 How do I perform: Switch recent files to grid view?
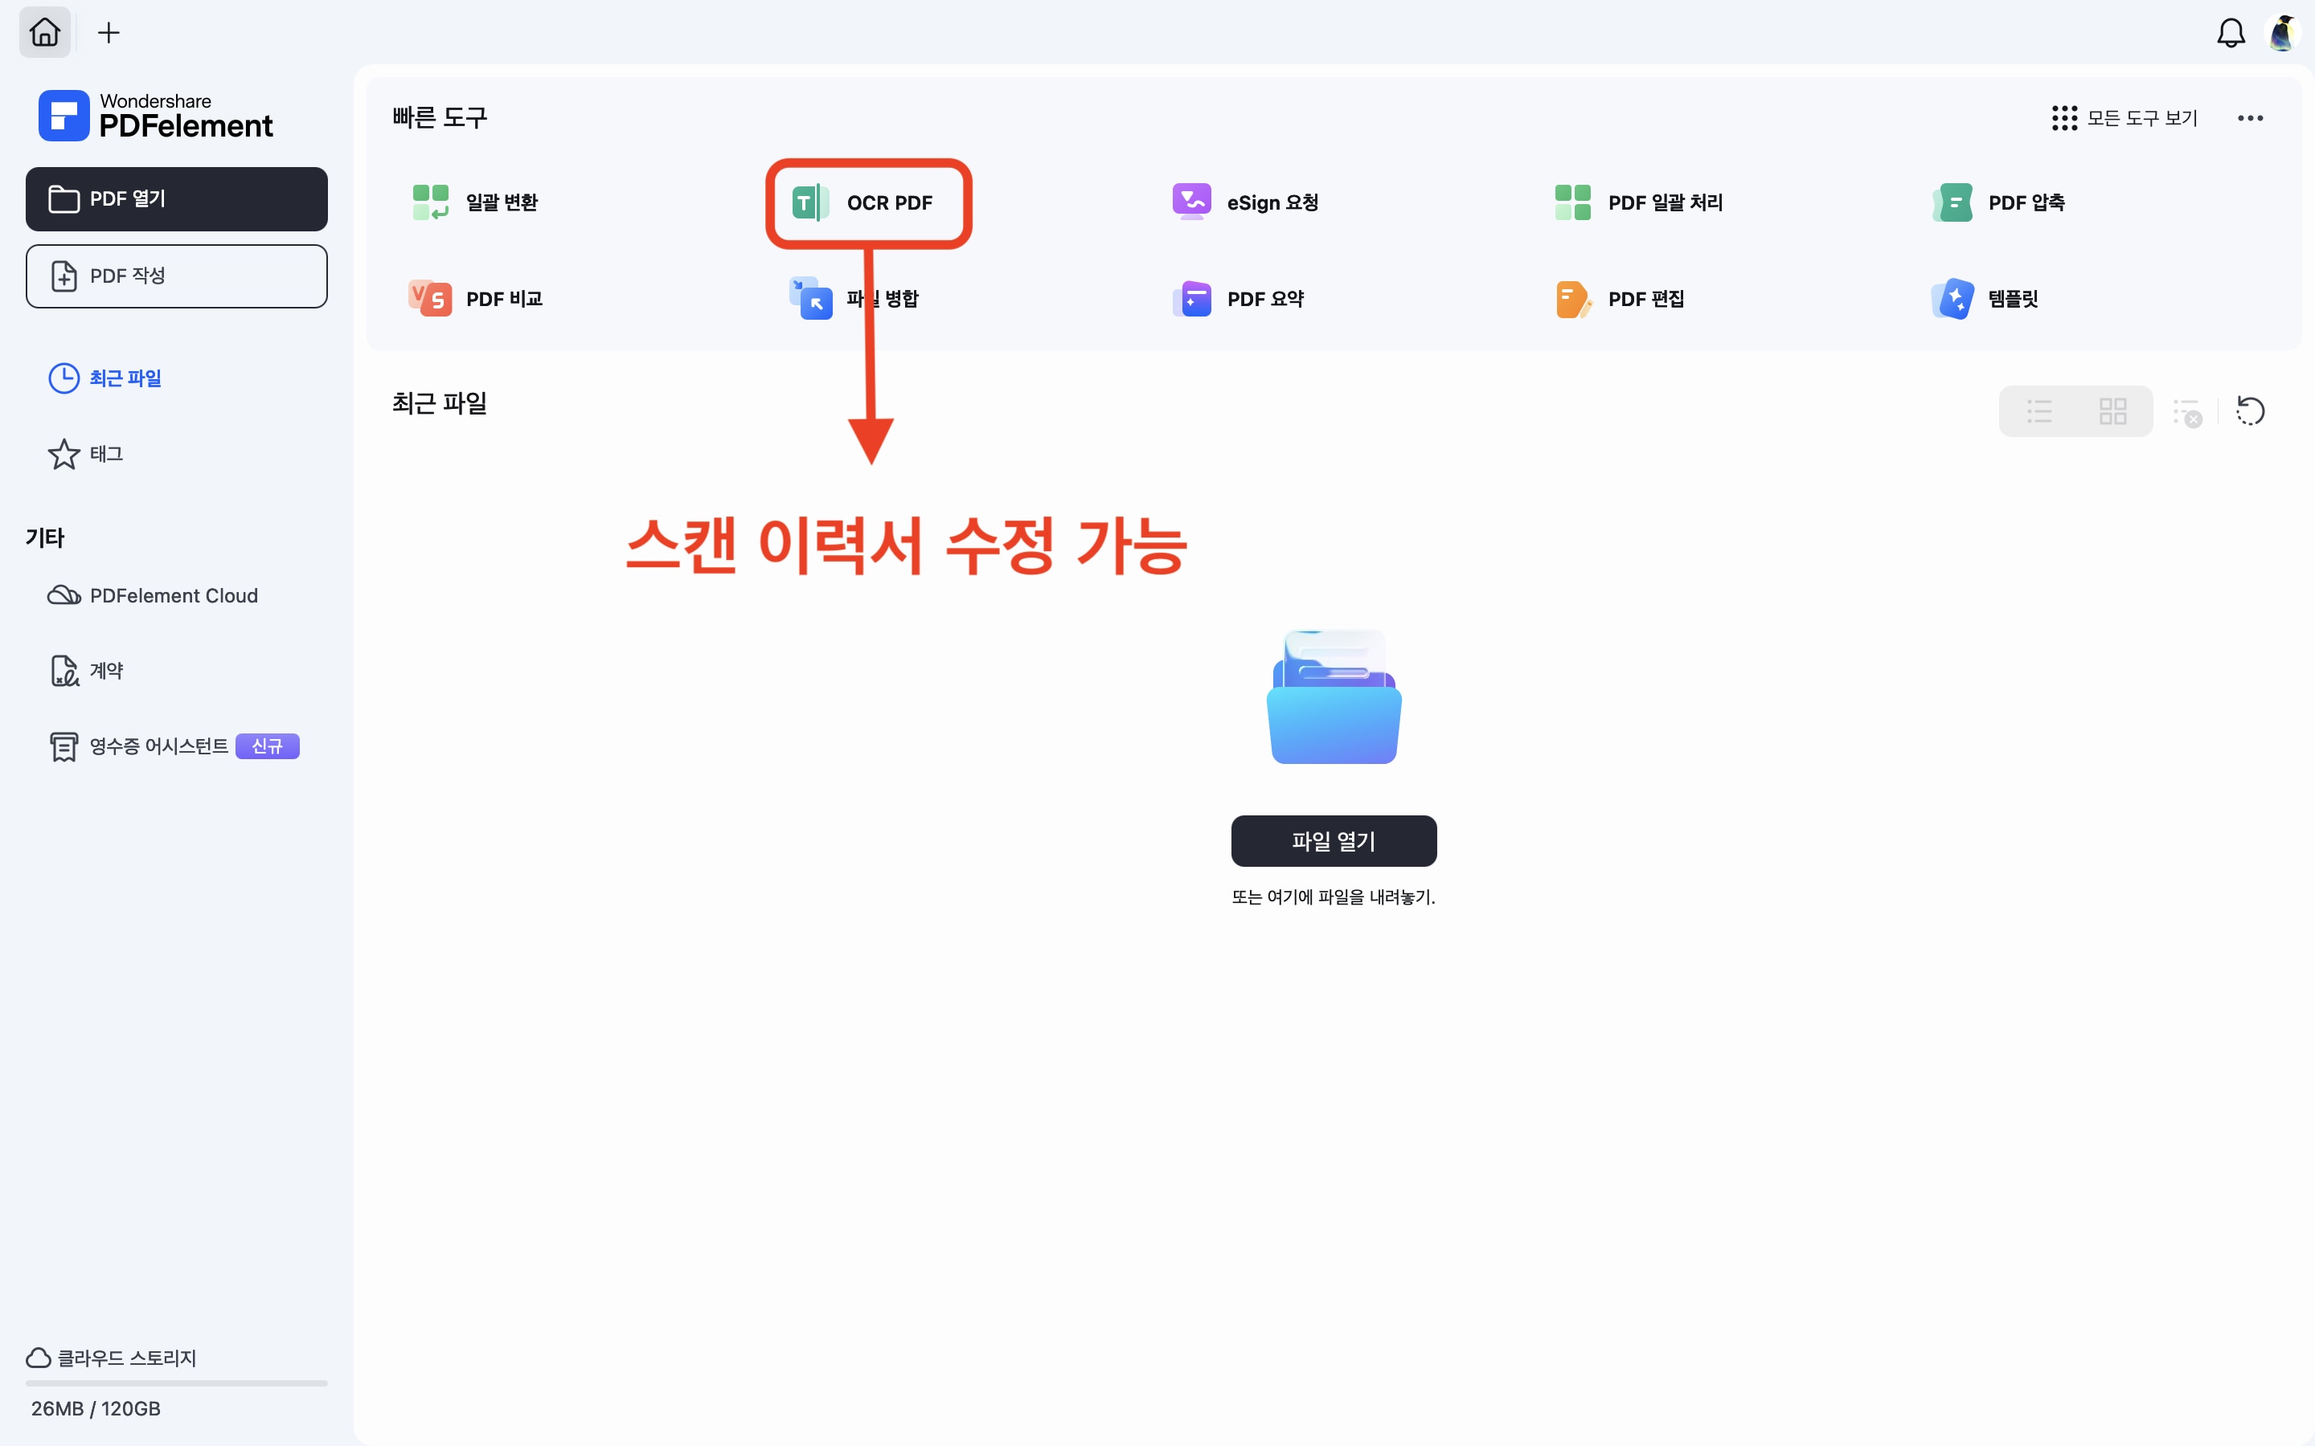coord(2112,412)
